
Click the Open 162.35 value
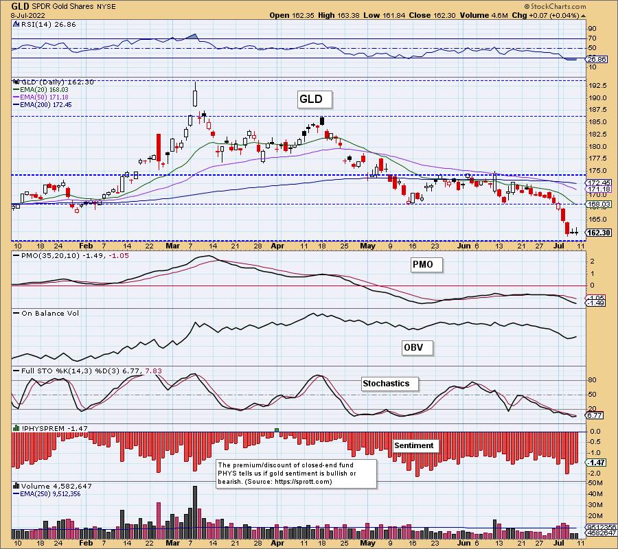coord(292,15)
